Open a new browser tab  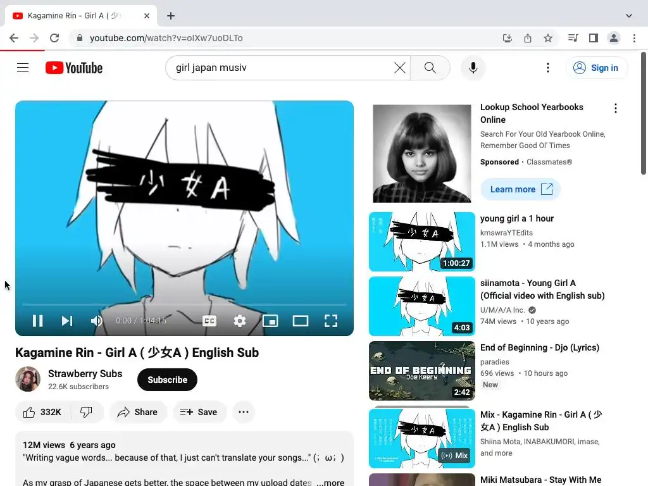(171, 16)
